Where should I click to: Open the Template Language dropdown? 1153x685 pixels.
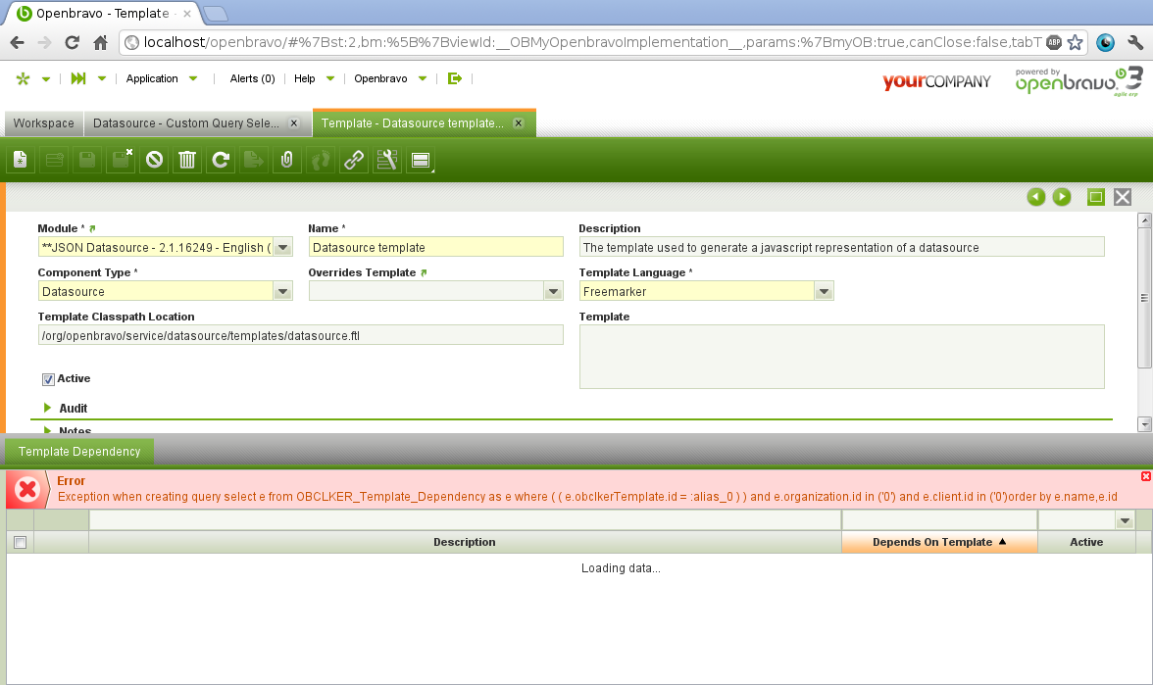click(x=824, y=291)
